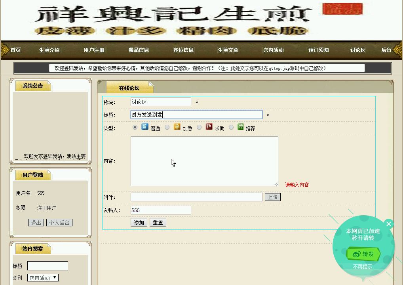The image size is (403, 285).
Task: Click the 上传 upload button
Action: 273,197
